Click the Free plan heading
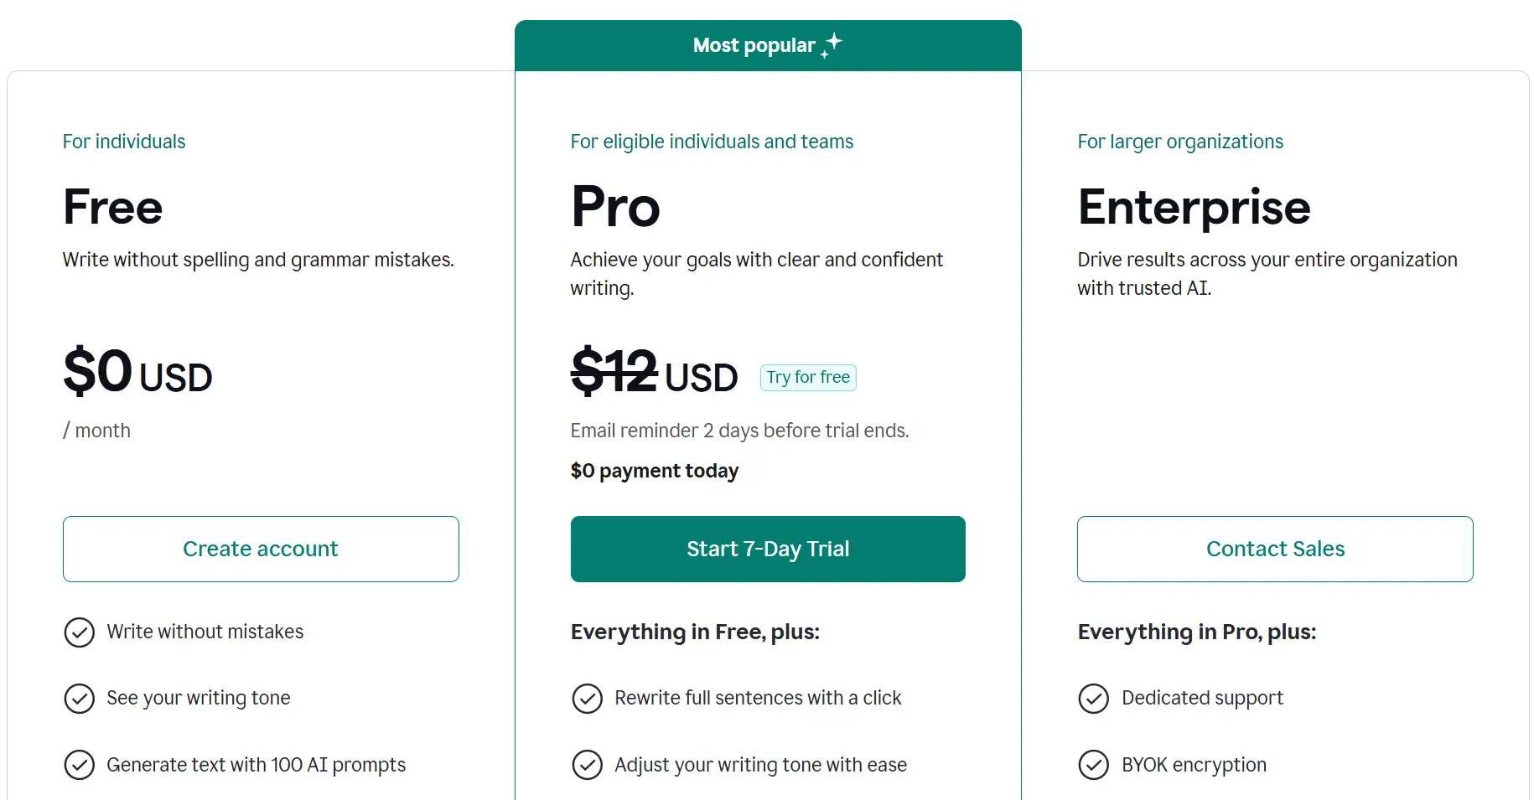Viewport: 1534px width, 800px height. tap(113, 207)
